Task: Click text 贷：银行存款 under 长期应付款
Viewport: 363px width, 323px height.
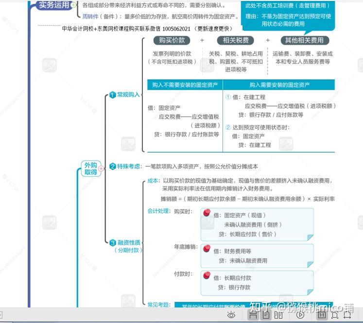Action: 234,288
